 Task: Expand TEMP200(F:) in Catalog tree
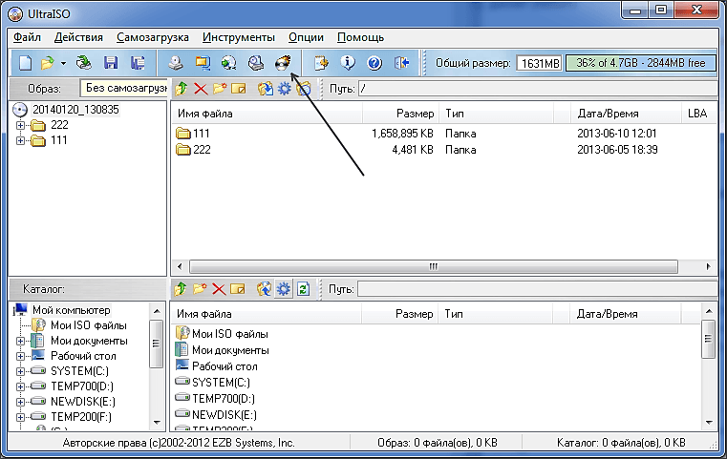20,417
